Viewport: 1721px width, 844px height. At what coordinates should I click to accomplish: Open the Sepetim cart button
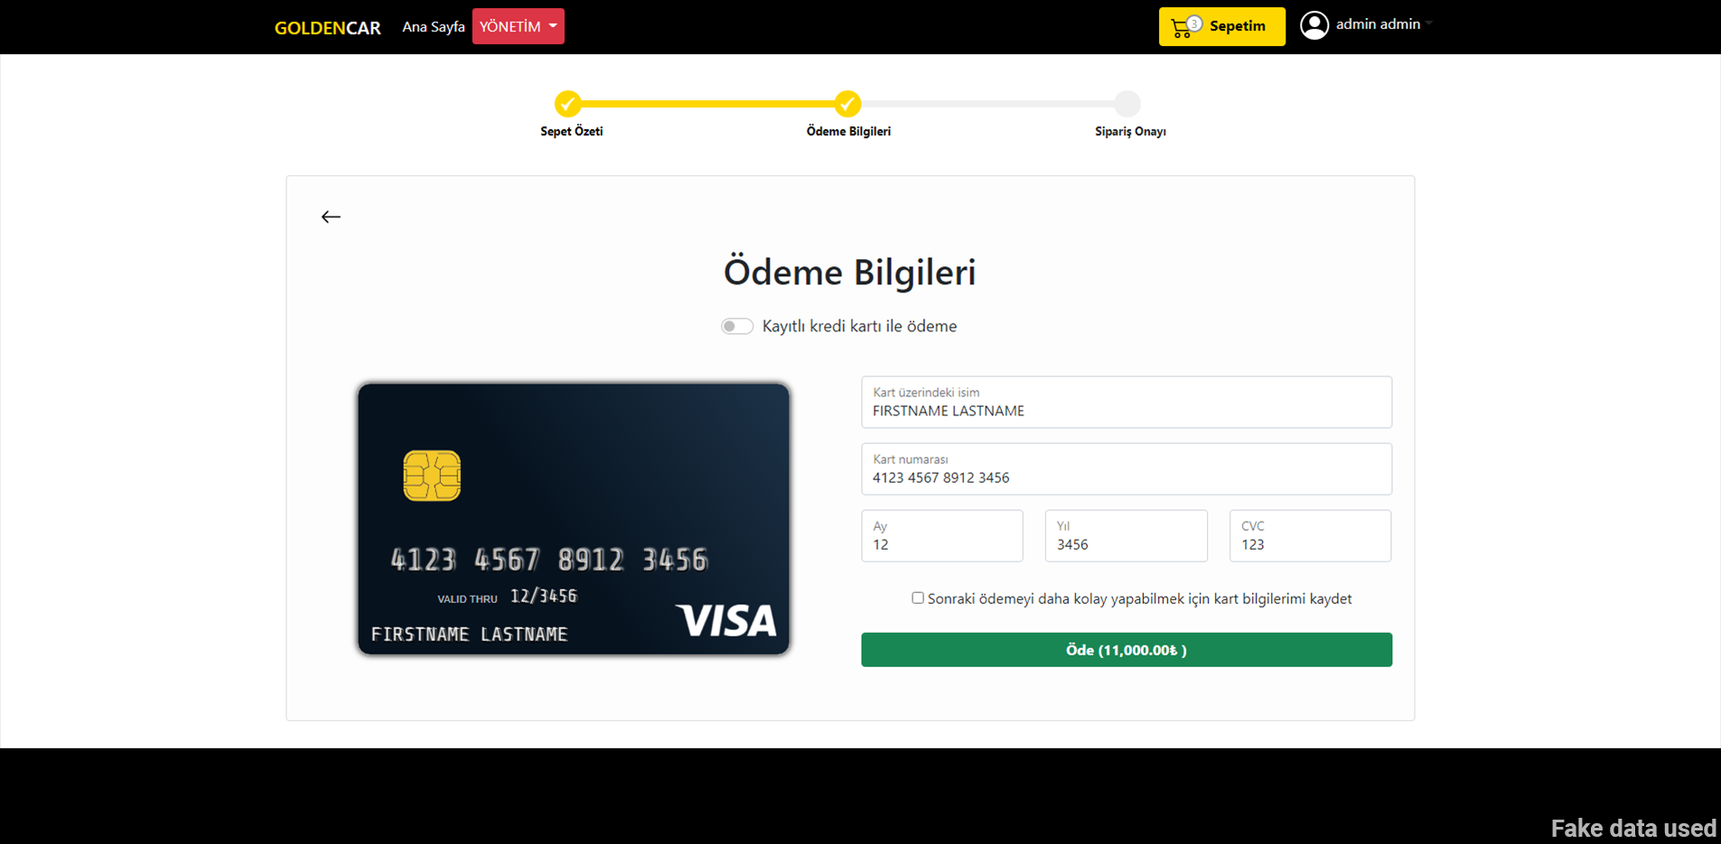tap(1222, 26)
